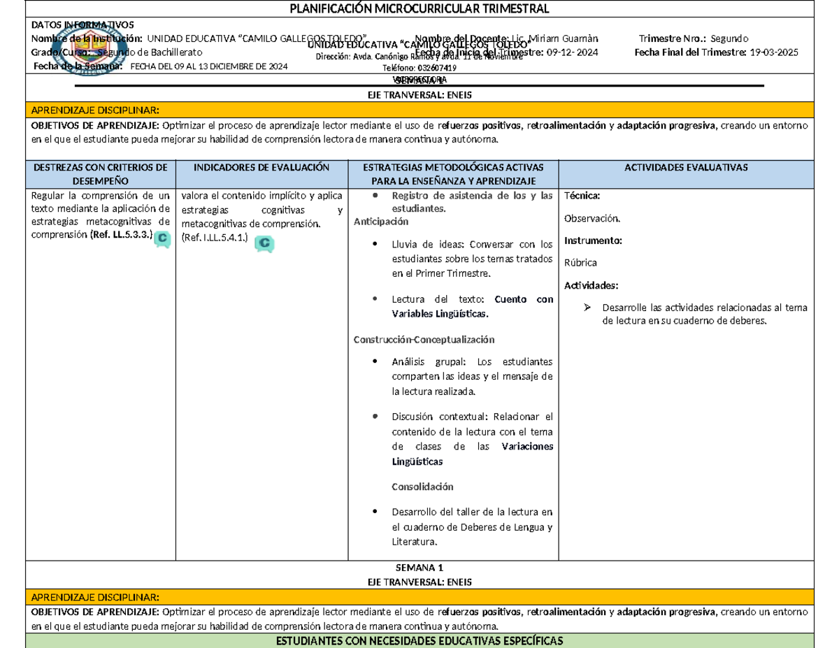839x648 pixels.
Task: Click the 'Discusión contextual' bullet
Action: (473, 439)
